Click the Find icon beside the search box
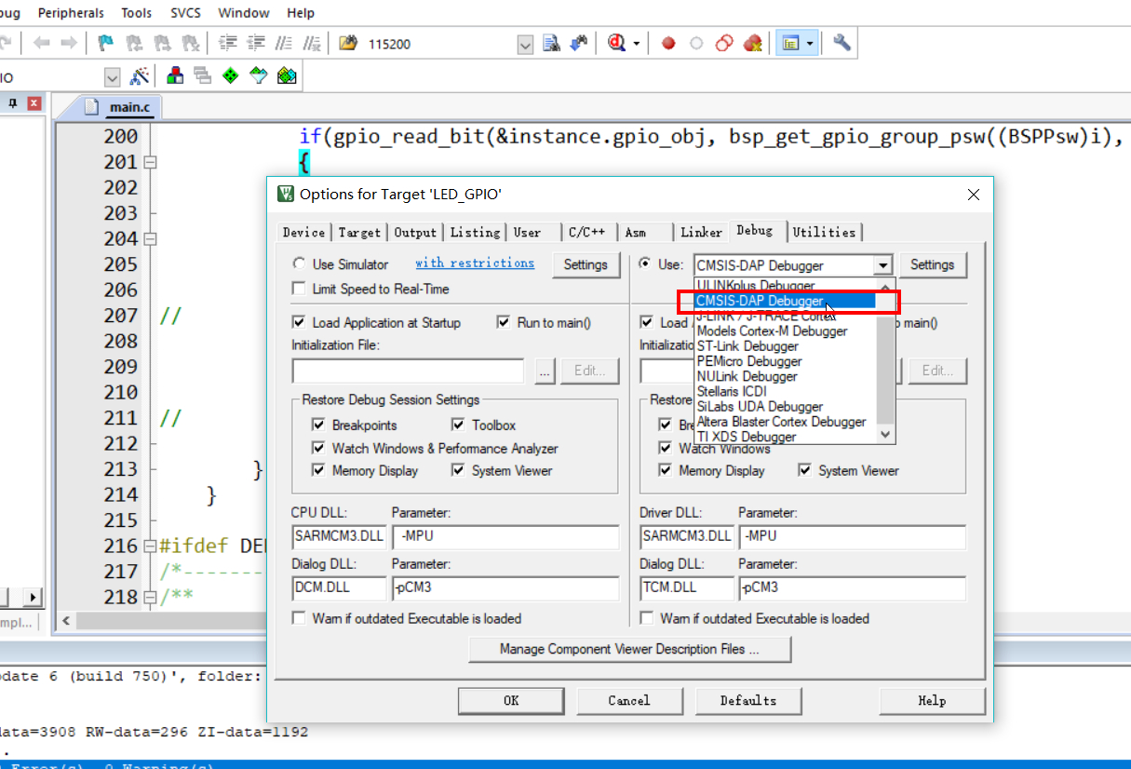1131x769 pixels. 551,44
